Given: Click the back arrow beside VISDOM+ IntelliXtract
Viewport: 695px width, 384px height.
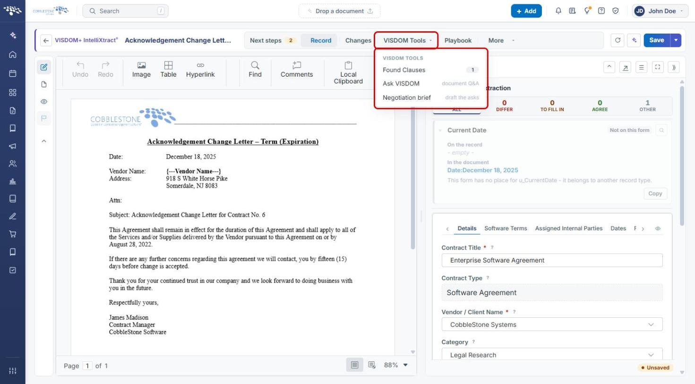Looking at the screenshot, I should click(46, 41).
